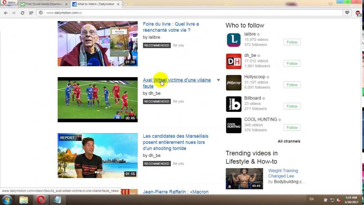
Task: Open lalibre channel name in Who to follow
Action: pos(250,34)
